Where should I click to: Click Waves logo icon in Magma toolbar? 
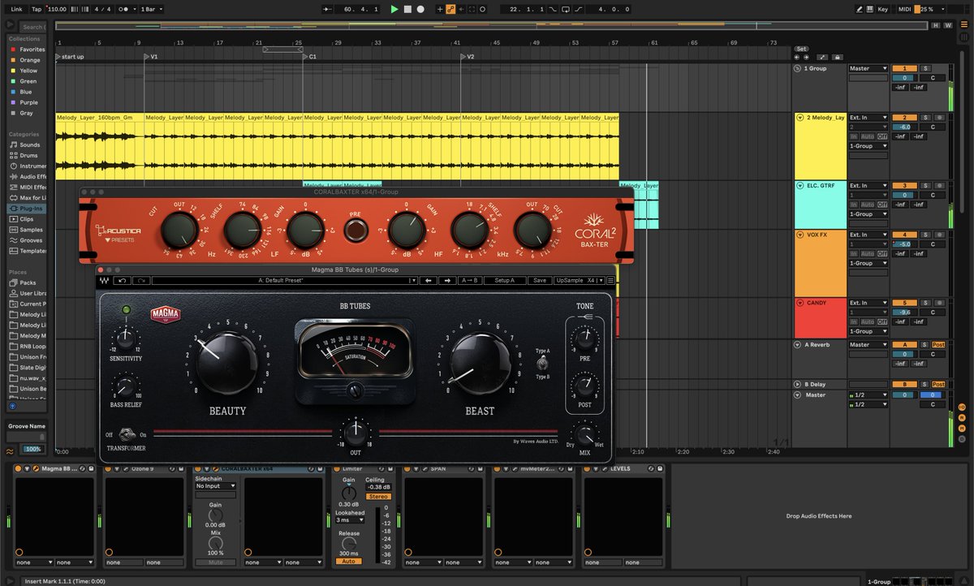click(x=103, y=280)
